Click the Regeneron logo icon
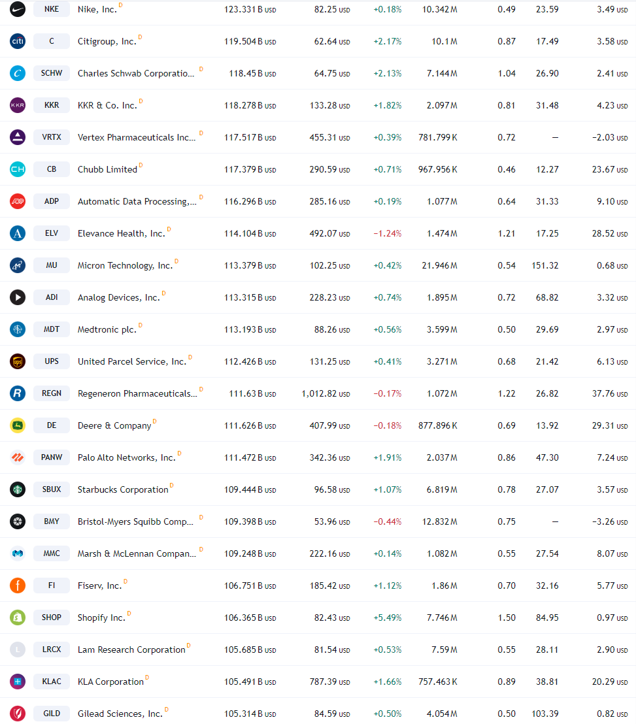The width and height of the screenshot is (636, 724). [18, 393]
